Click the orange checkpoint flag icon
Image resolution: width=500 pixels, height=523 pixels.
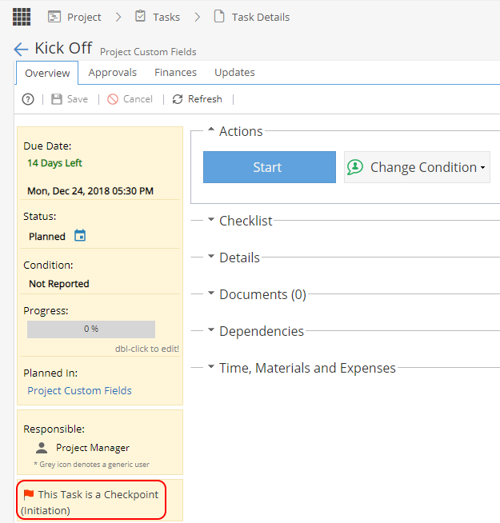[29, 494]
